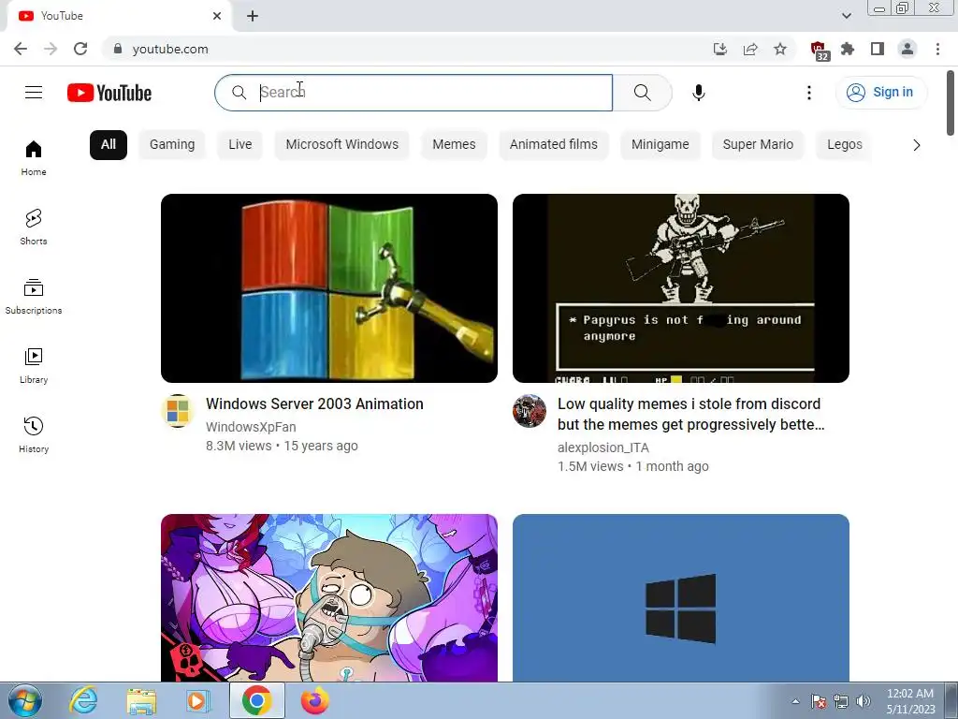Click the Chrome taskbar button

[x=256, y=700]
